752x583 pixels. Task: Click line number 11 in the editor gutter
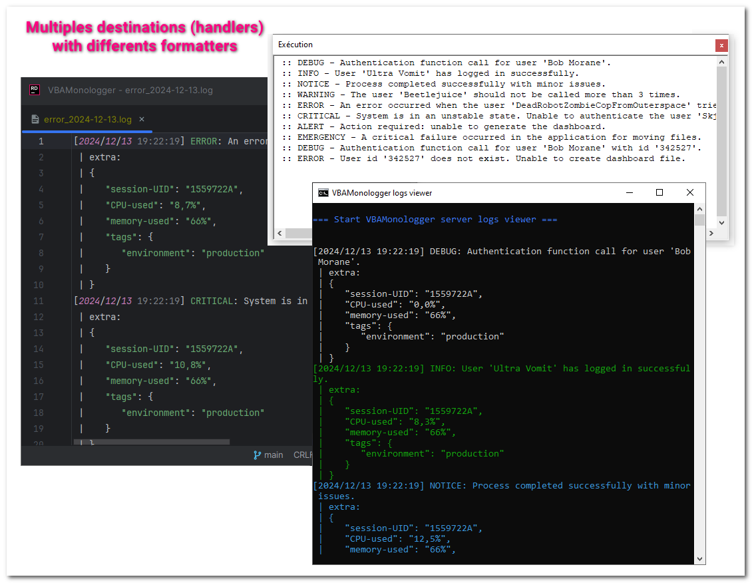pos(39,301)
